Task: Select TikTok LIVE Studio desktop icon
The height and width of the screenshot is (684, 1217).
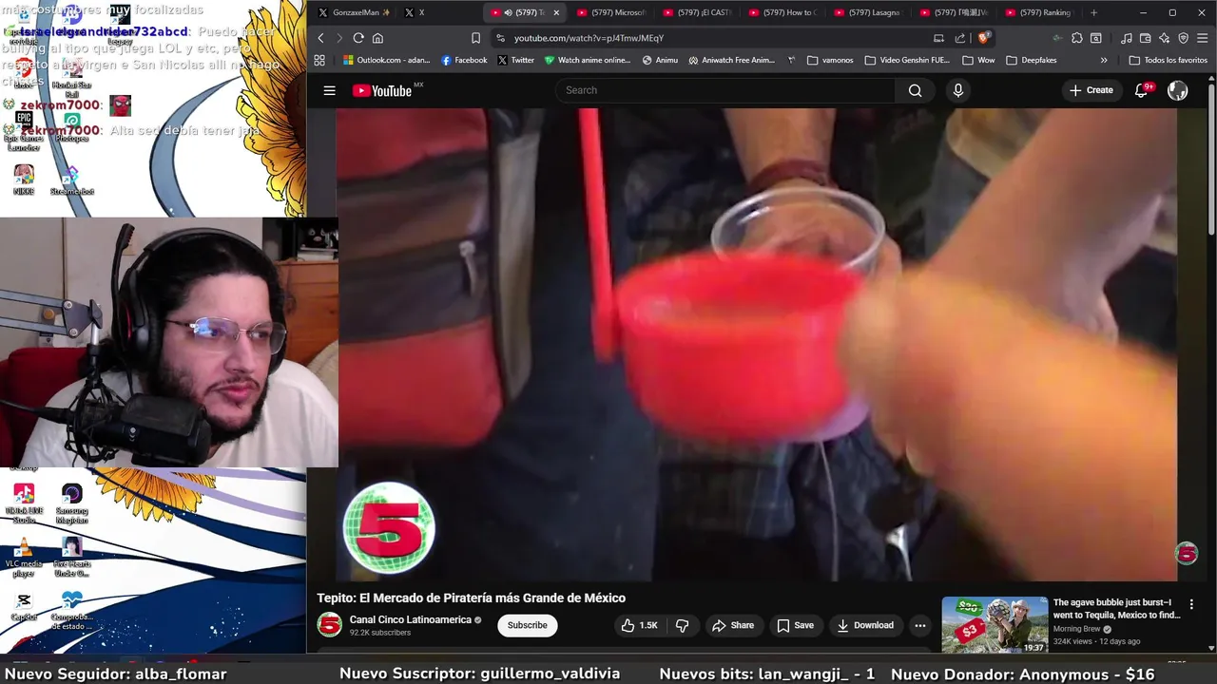Action: pos(24,503)
